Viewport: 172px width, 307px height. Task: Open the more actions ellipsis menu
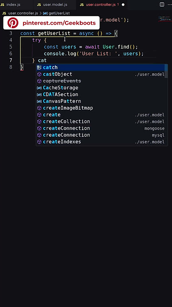pos(169,5)
